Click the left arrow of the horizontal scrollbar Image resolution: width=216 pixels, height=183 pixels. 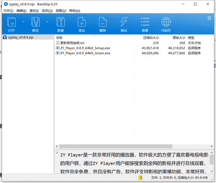click(57, 146)
